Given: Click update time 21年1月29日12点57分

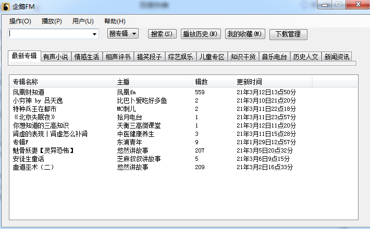Looking at the screenshot, I should point(266,142).
